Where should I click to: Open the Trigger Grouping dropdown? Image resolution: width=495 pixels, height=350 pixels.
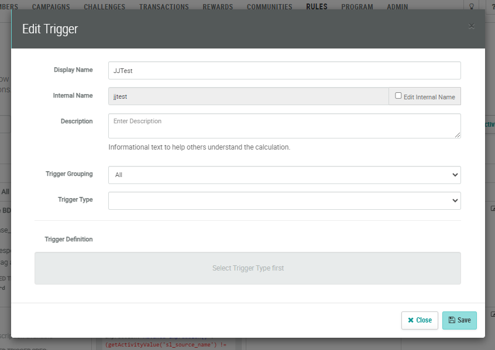pyautogui.click(x=284, y=175)
